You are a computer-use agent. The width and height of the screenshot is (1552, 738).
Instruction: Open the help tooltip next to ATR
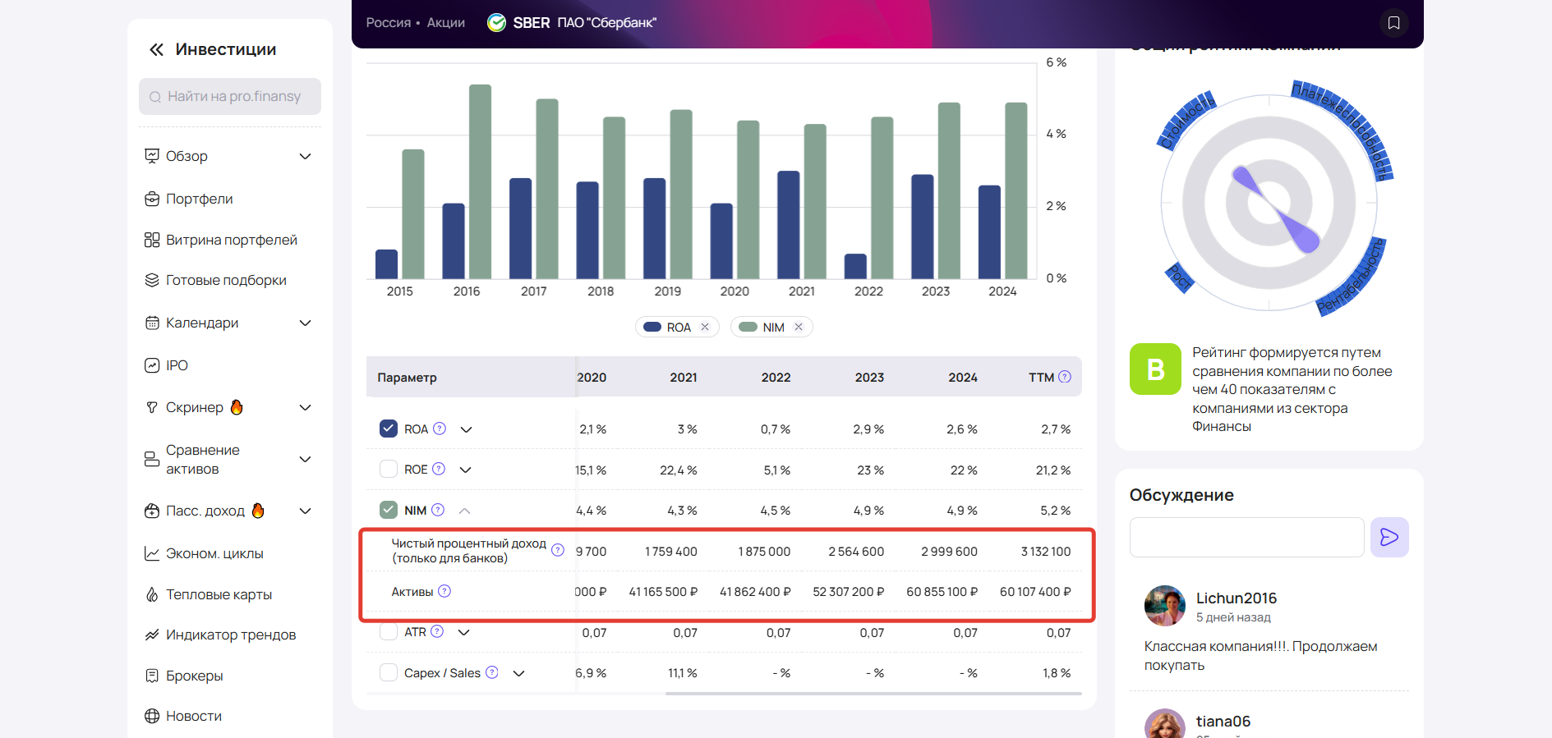pos(437,631)
